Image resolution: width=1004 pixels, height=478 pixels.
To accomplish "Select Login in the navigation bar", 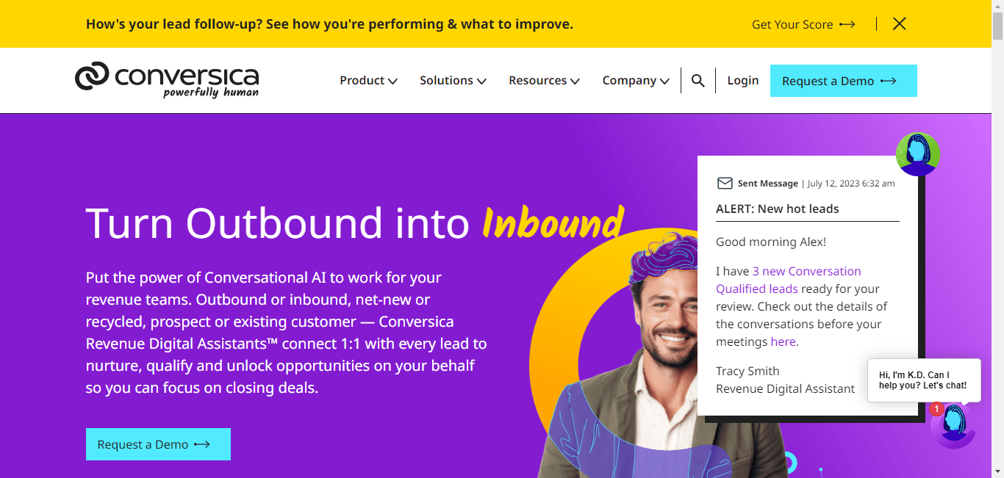I will point(743,80).
